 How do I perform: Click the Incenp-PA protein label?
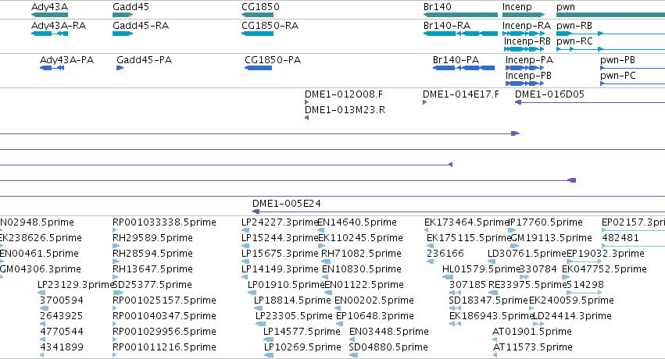(x=529, y=60)
